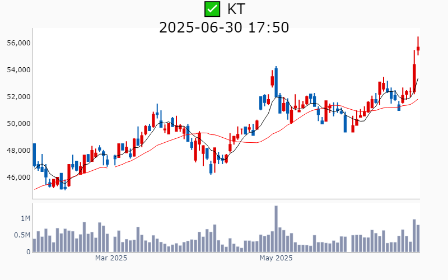The width and height of the screenshot is (448, 280).
Task: Click the tallest volume bar in May
Action: (x=276, y=229)
